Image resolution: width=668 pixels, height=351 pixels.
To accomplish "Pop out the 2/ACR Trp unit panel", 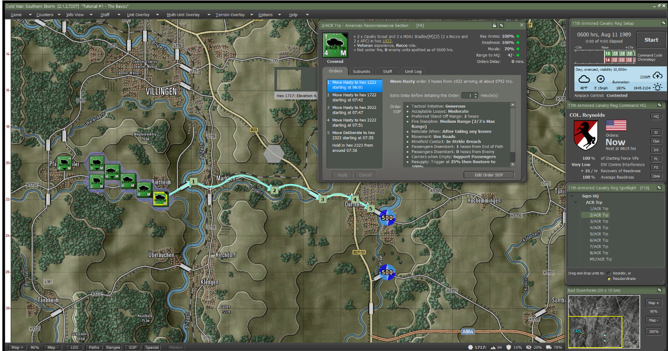I will 501,26.
